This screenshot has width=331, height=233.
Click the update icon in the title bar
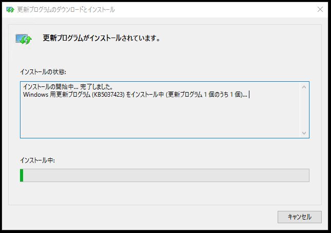10,10
